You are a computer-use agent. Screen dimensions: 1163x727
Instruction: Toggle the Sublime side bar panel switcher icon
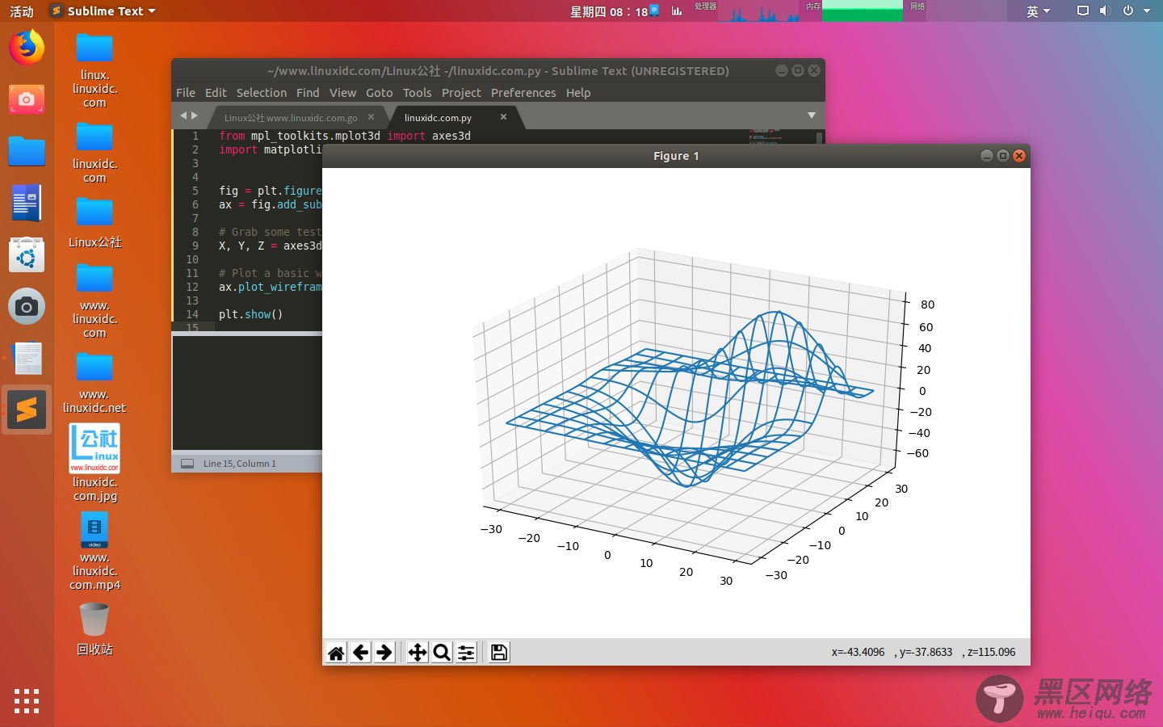coord(187,464)
